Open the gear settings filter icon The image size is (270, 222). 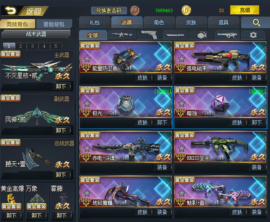pyautogui.click(x=253, y=35)
